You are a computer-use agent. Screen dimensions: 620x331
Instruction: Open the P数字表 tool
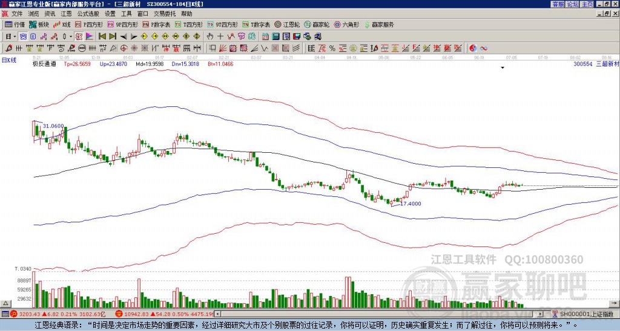click(x=156, y=24)
